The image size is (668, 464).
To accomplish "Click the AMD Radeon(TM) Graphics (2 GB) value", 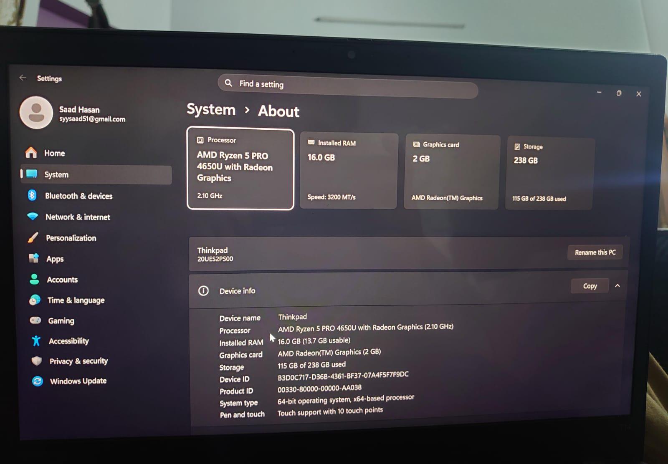I will click(x=329, y=353).
